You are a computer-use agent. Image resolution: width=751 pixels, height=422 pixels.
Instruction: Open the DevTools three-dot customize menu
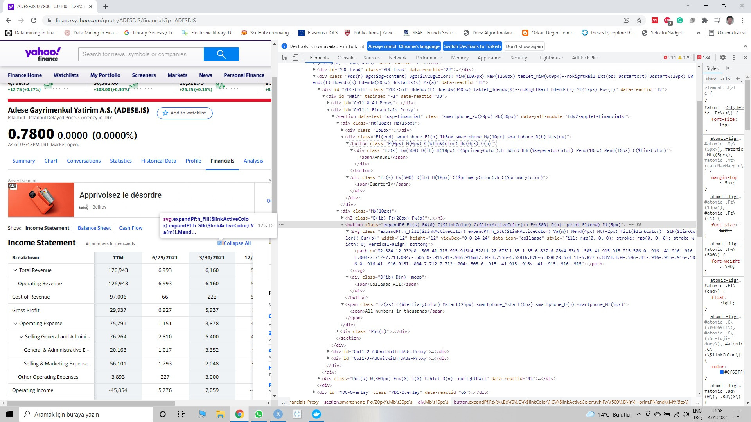(x=734, y=57)
